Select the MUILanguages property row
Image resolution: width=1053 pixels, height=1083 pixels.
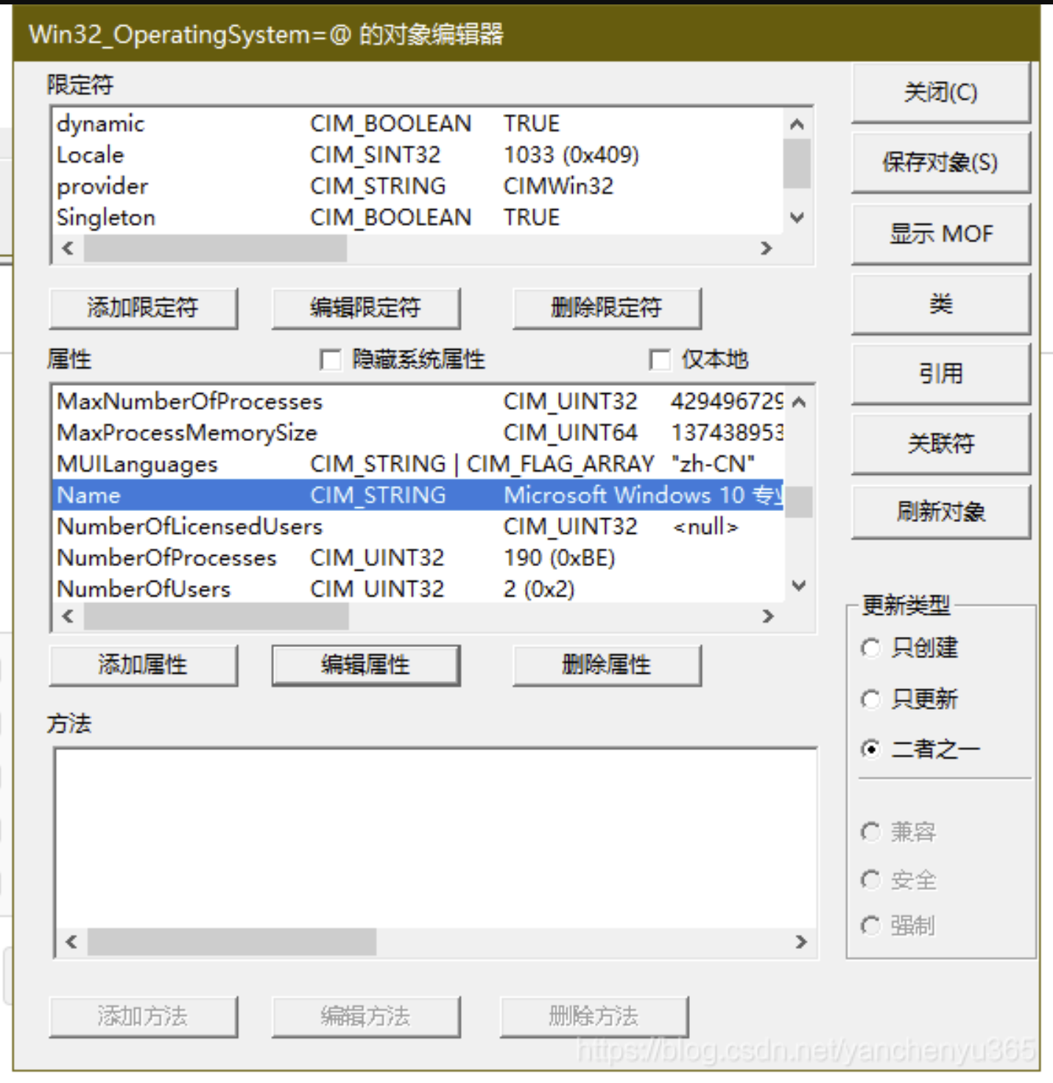[x=295, y=464]
